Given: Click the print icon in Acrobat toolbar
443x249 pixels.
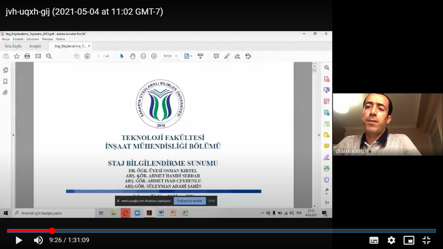Looking at the screenshot, I should click(x=27, y=56).
